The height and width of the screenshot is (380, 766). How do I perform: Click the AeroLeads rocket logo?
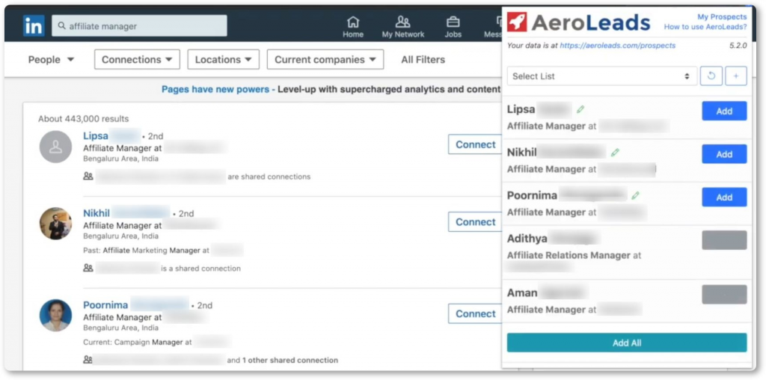[517, 22]
